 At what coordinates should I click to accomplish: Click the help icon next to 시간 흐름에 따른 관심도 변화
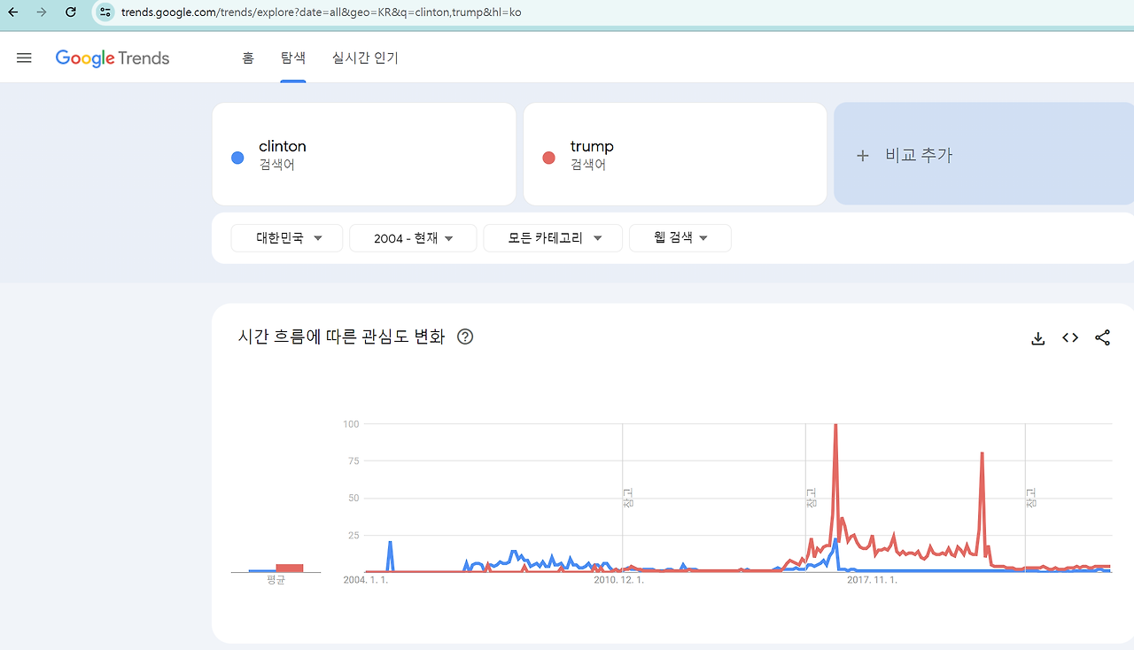click(x=465, y=337)
